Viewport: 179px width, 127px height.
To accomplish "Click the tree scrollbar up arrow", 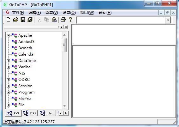I will [64, 35].
